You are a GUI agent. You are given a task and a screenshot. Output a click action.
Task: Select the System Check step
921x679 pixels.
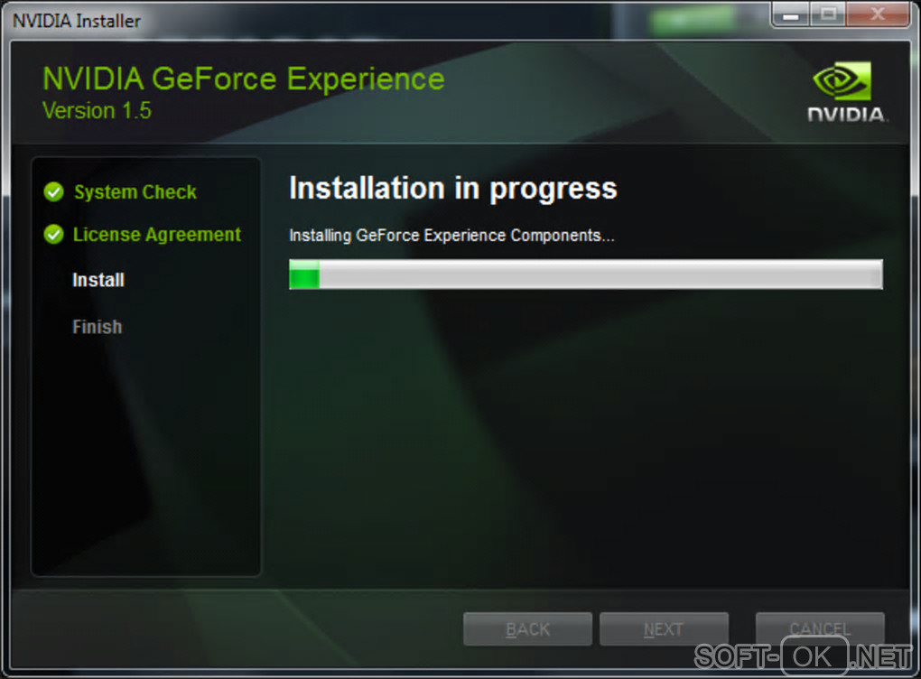point(135,192)
